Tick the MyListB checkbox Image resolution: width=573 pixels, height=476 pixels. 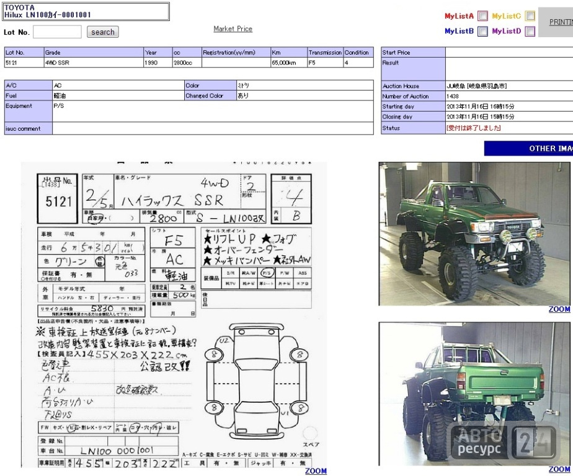(x=482, y=31)
